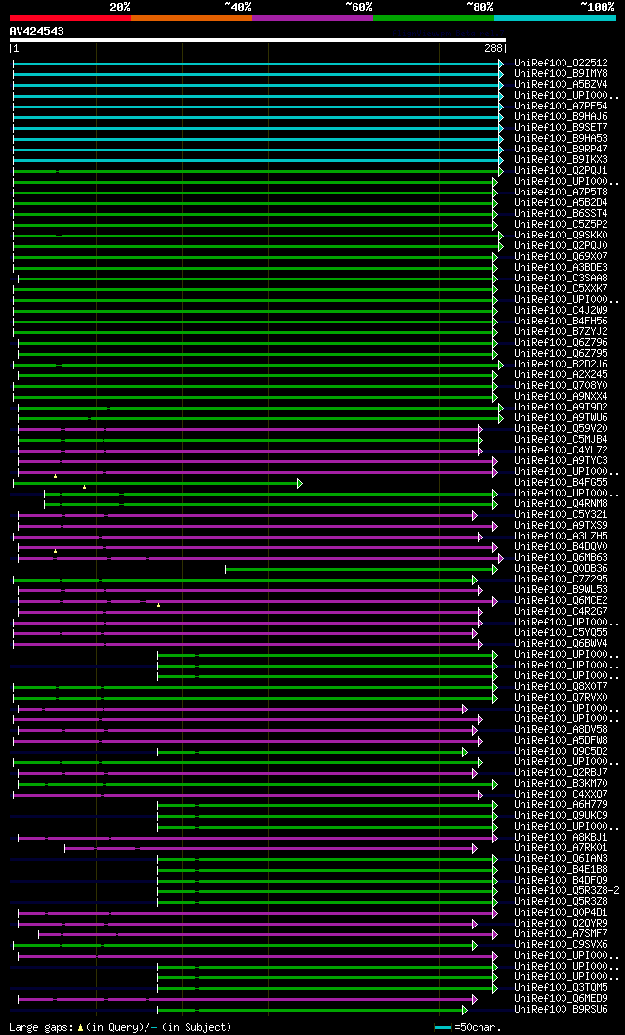Click the green ~80% identity legend segment
This screenshot has width=625, height=1035.
434,18
